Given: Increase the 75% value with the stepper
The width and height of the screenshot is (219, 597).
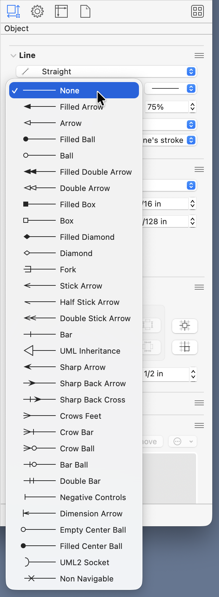Looking at the screenshot, I should click(x=193, y=105).
